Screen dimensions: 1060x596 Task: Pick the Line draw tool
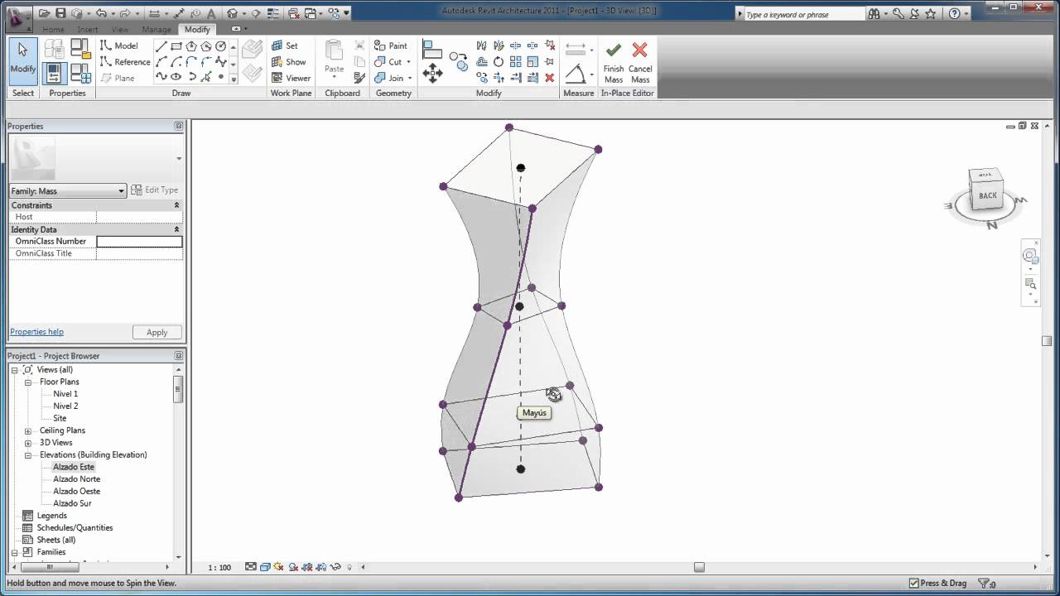[161, 46]
